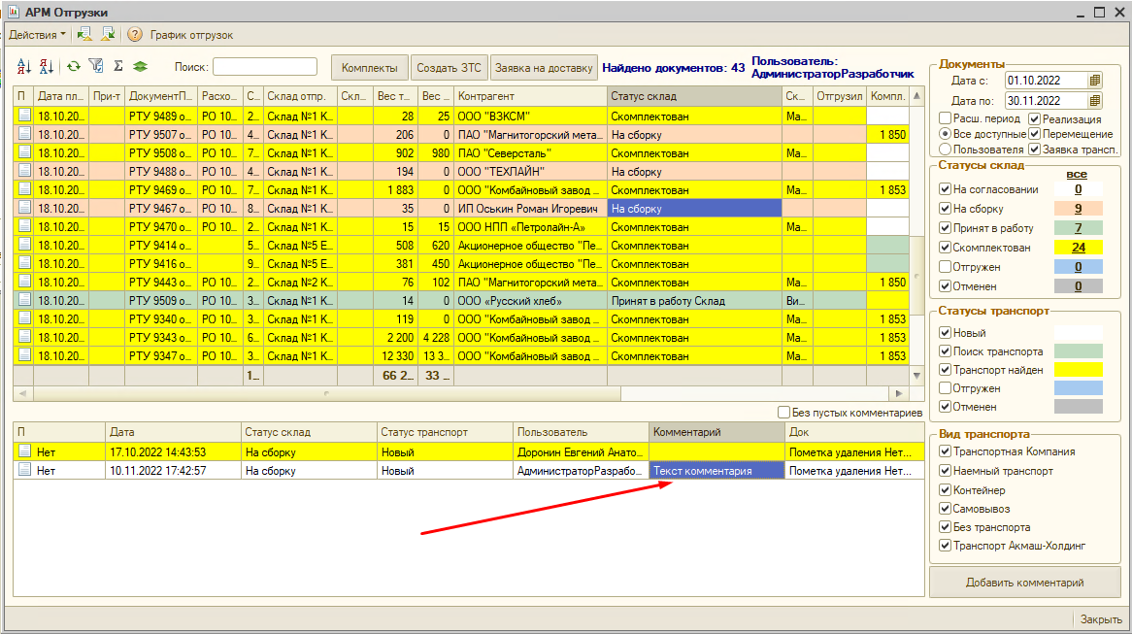
Task: Sort by Контрагент column header
Action: (x=530, y=96)
